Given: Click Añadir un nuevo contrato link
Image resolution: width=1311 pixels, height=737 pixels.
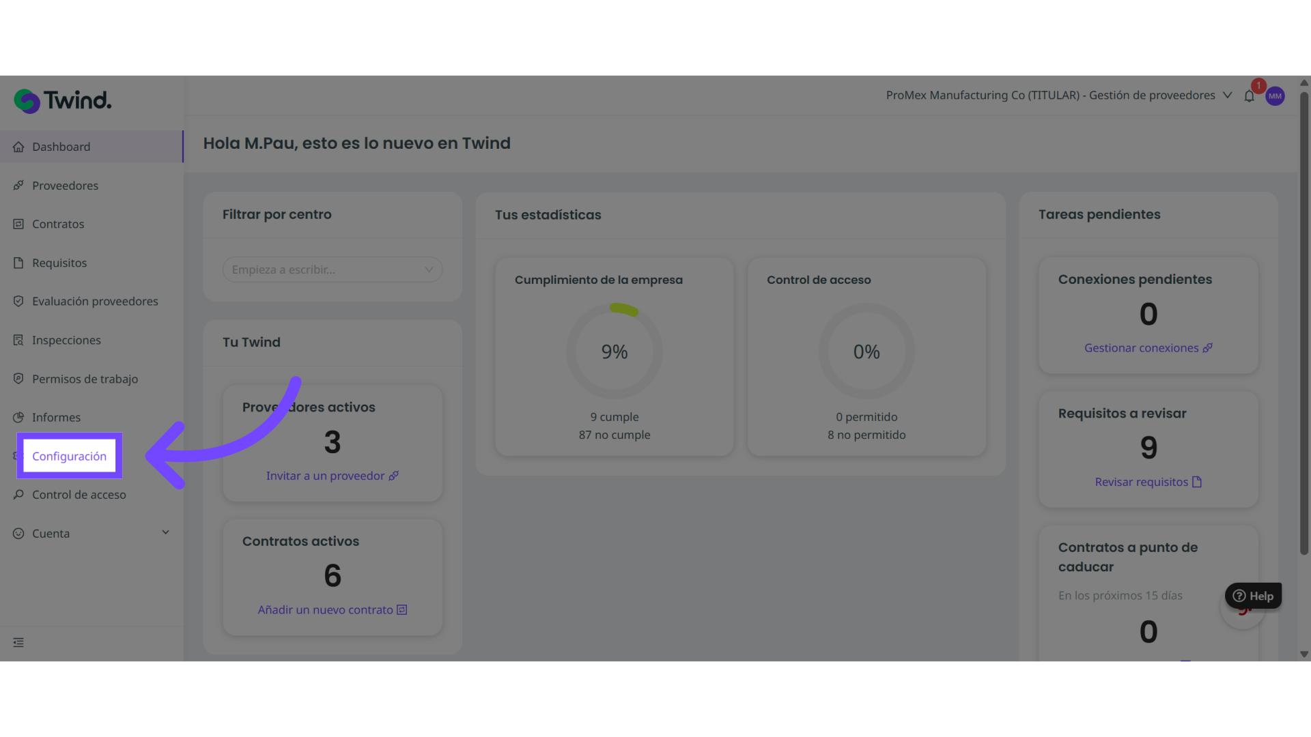Looking at the screenshot, I should coord(332,609).
